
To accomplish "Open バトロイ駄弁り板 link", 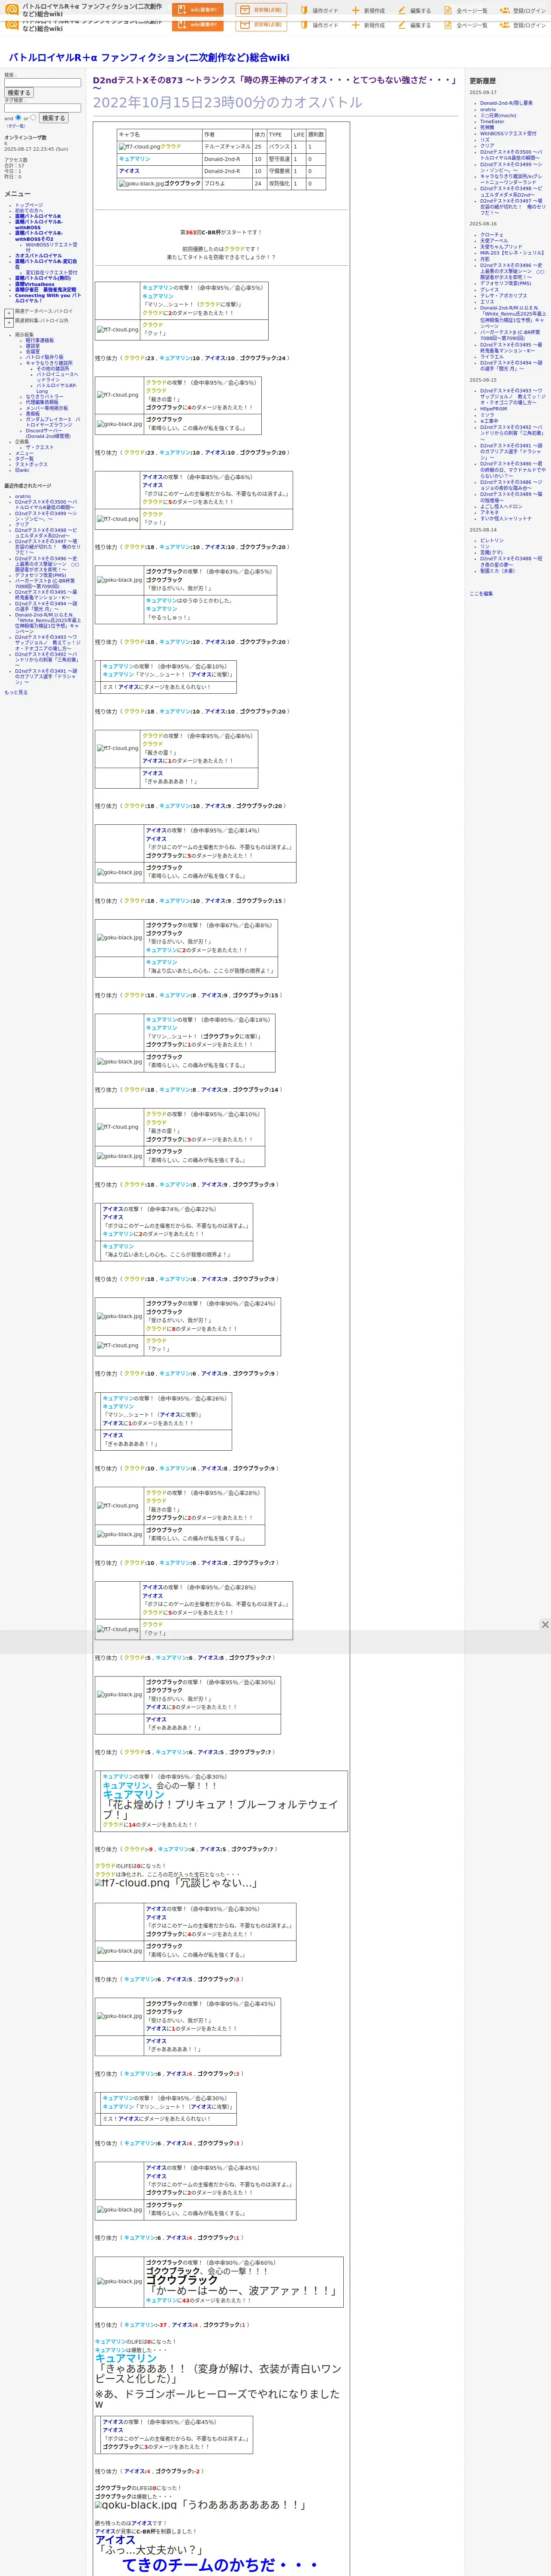I will 44,357.
